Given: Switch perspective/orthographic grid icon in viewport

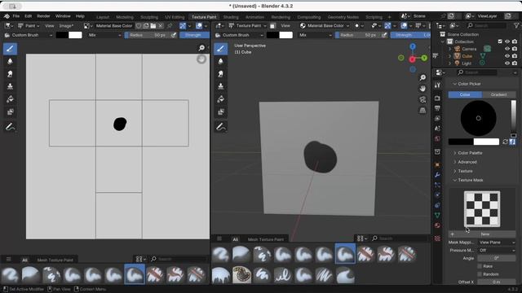Looking at the screenshot, I should pyautogui.click(x=422, y=111).
